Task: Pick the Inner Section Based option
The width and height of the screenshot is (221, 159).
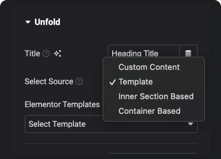Action: tap(156, 96)
